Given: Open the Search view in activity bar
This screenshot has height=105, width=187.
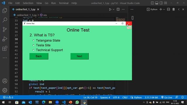Looking at the screenshot, I should 5,20.
